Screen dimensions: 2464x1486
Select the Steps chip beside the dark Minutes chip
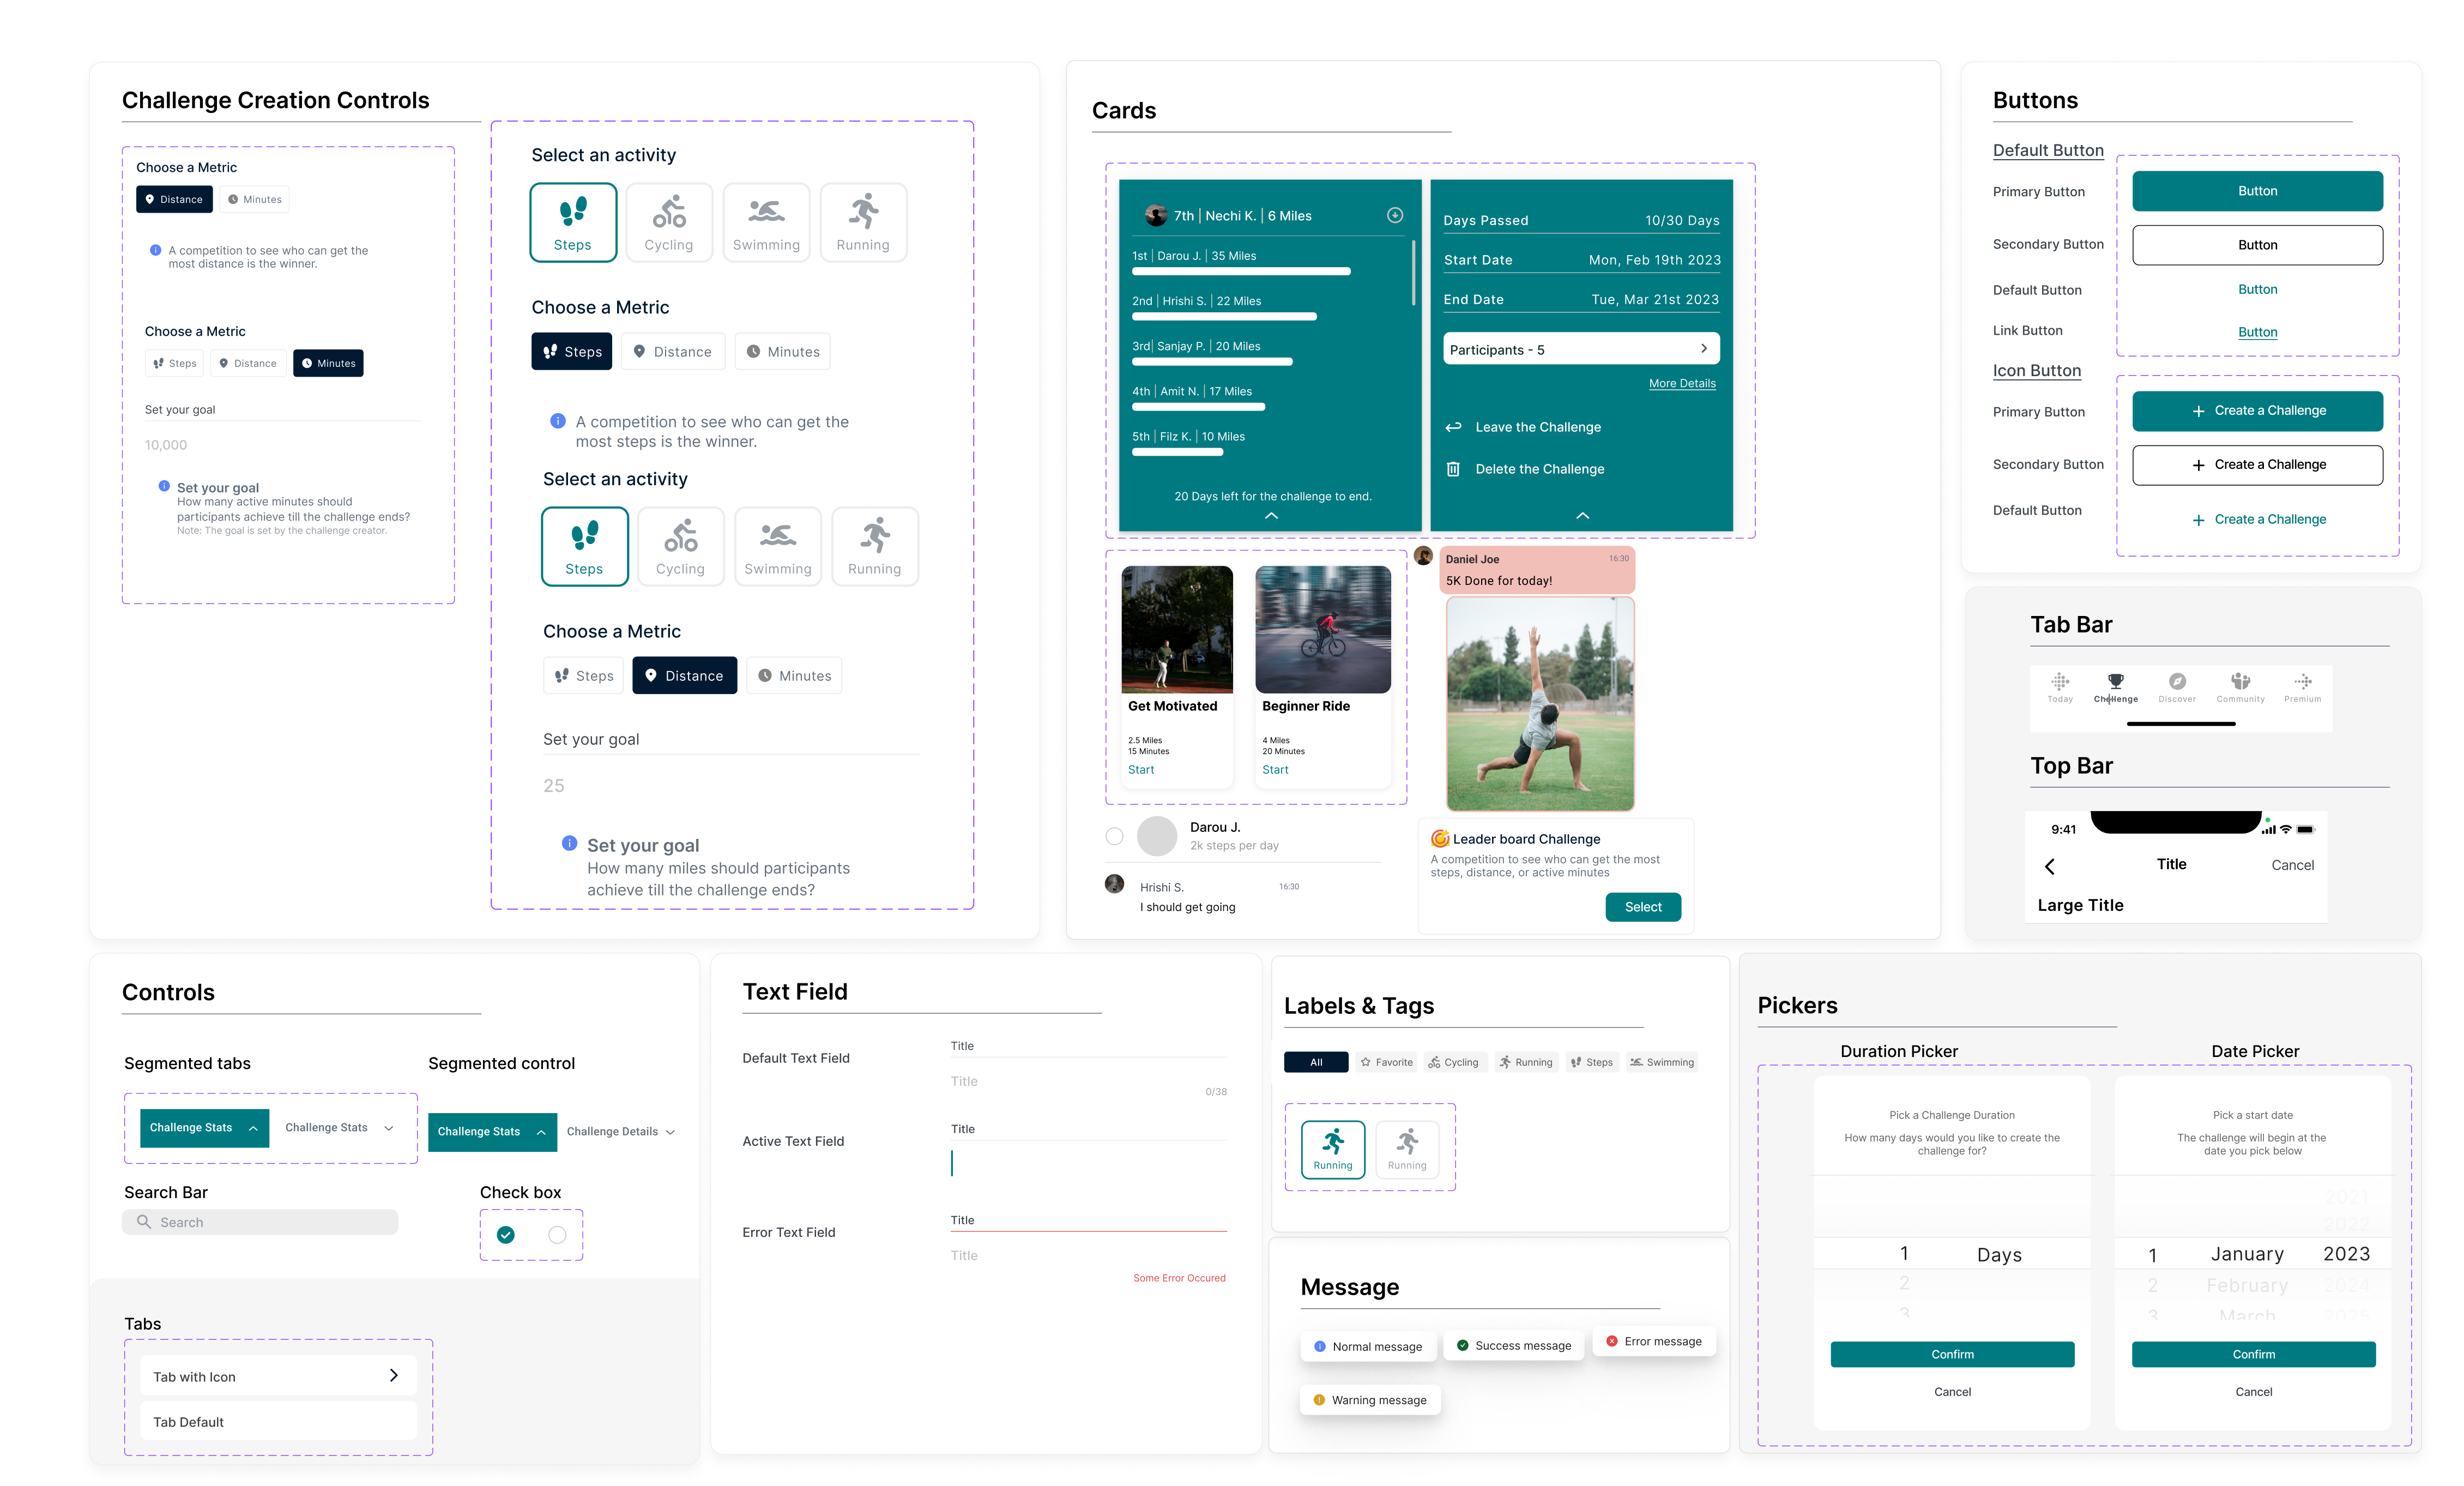point(175,363)
